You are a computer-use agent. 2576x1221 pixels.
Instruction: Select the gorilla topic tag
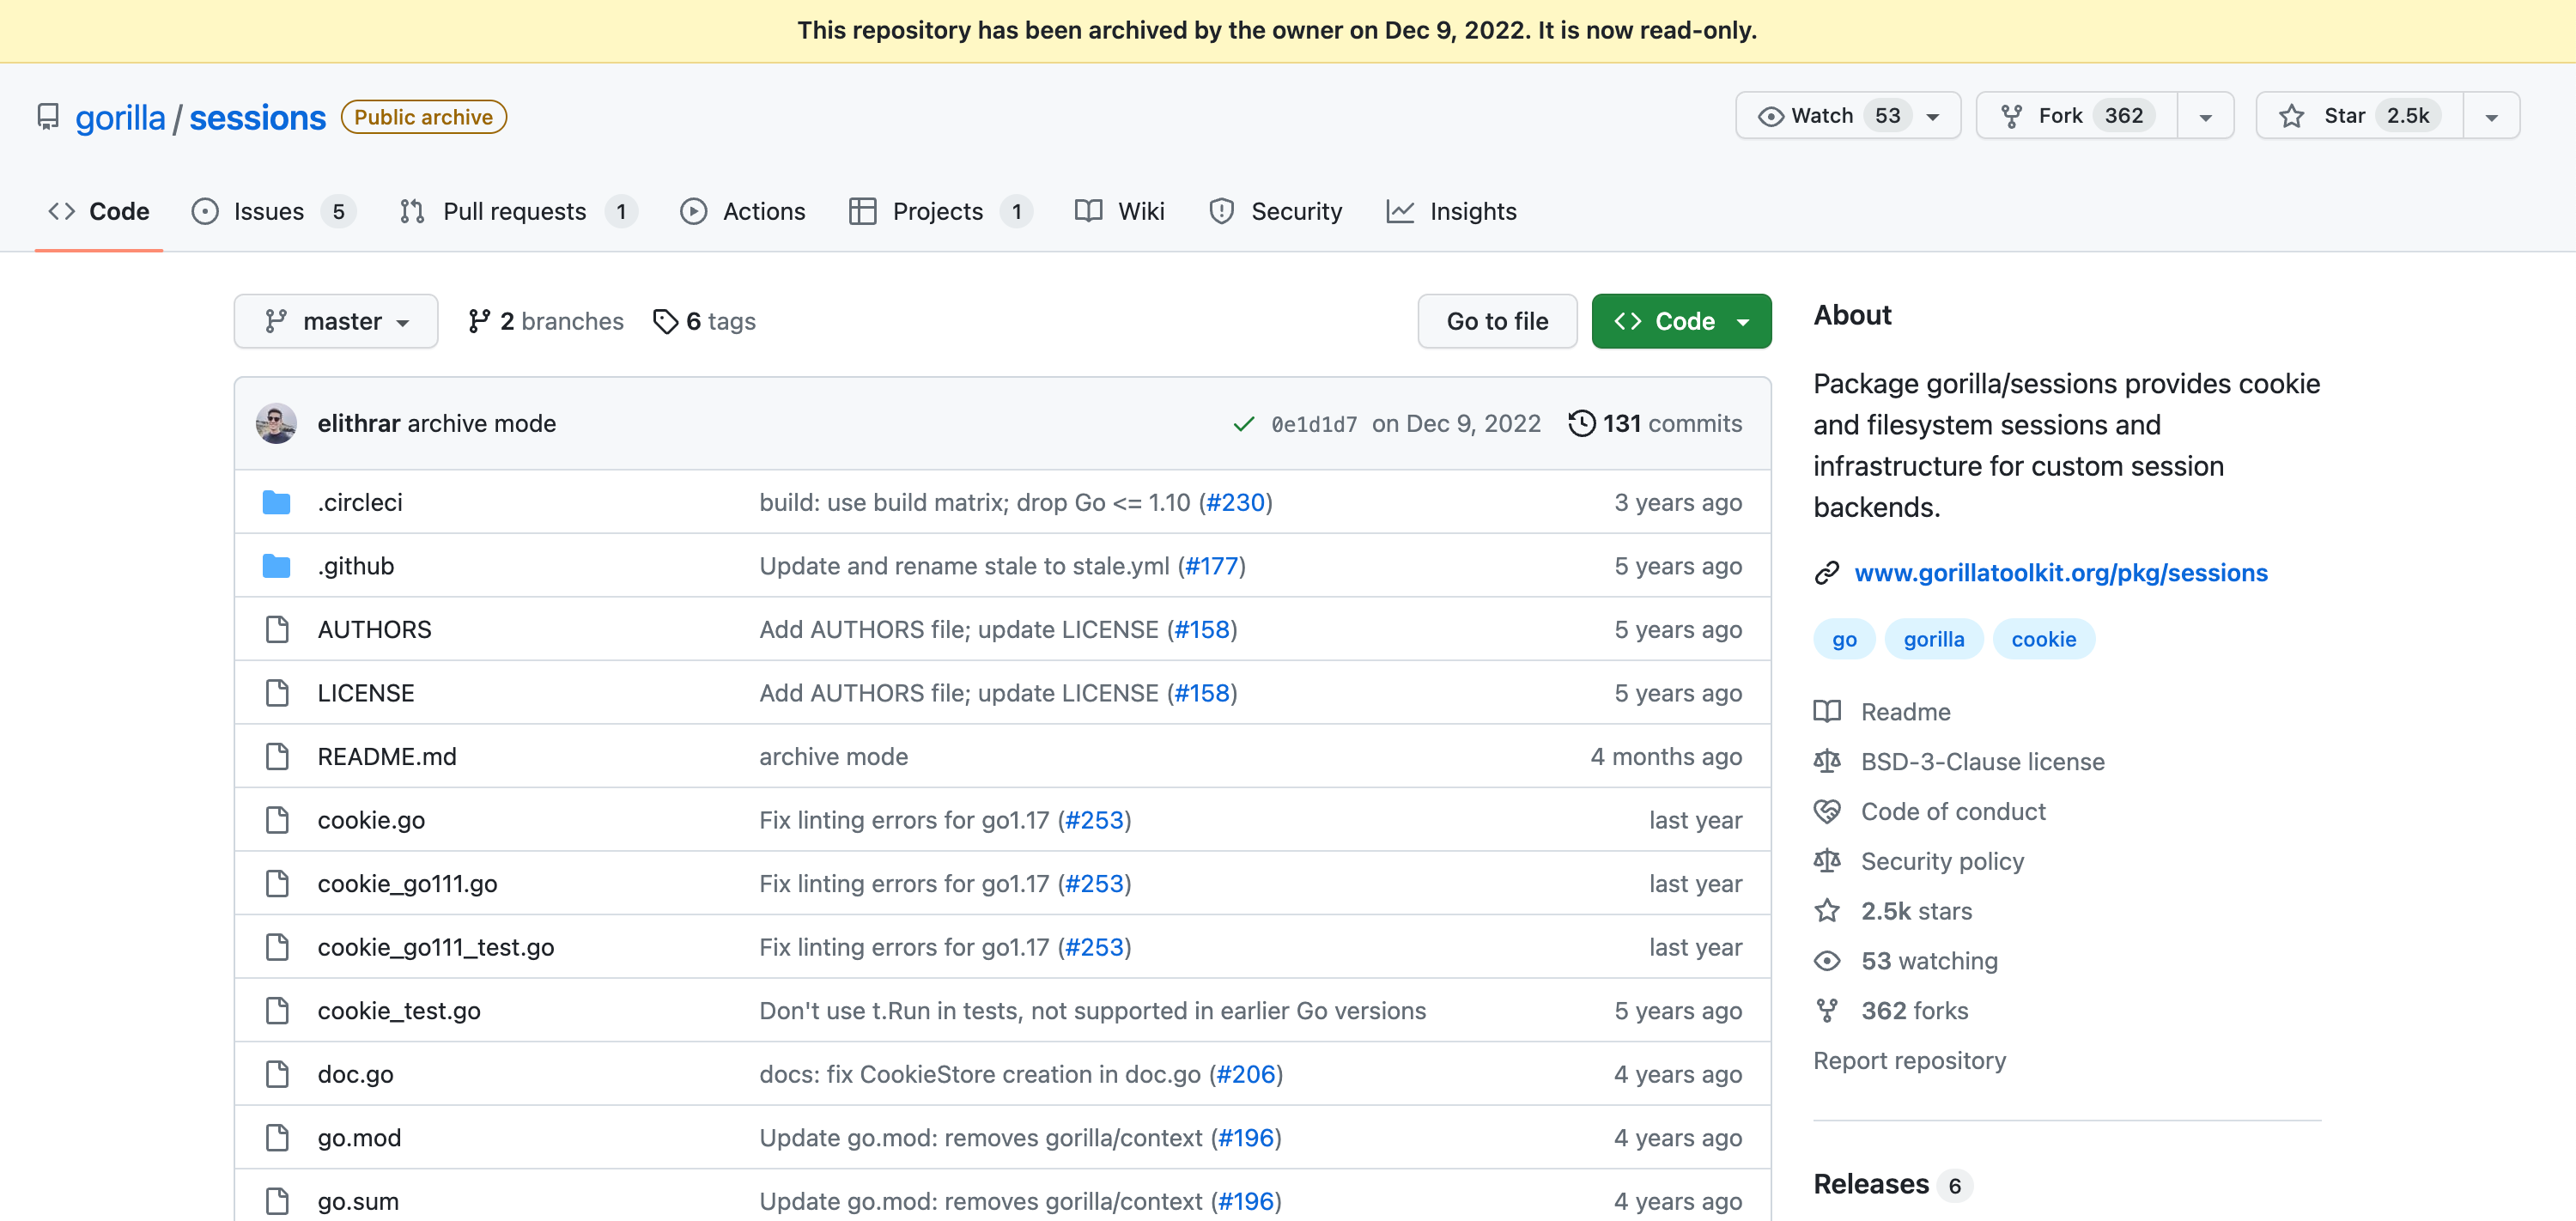[1933, 639]
